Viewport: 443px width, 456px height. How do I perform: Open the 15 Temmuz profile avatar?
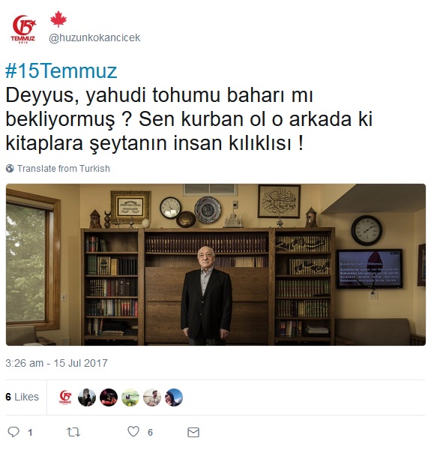point(23,29)
